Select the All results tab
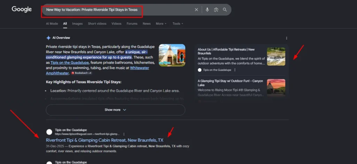Screen dimensions: 357x164 point(65,24)
